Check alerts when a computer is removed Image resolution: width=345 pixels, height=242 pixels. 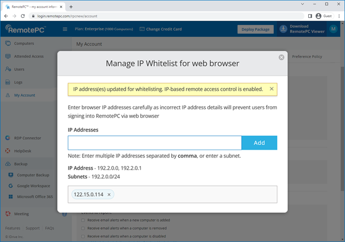pyautogui.click(x=83, y=228)
